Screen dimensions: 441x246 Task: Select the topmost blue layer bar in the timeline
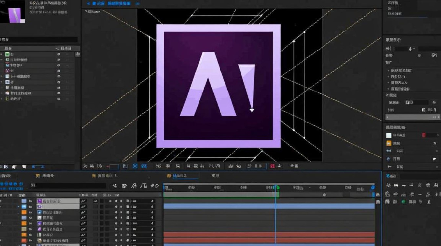[269, 206]
